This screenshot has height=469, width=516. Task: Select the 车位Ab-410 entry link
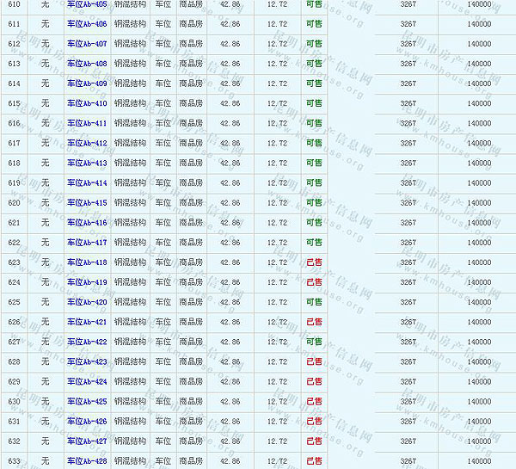point(87,103)
